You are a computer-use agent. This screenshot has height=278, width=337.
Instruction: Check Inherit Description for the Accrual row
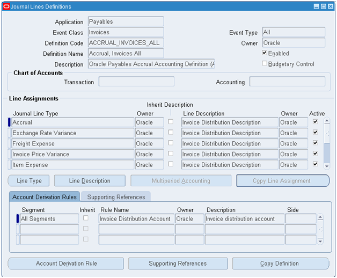coord(171,122)
